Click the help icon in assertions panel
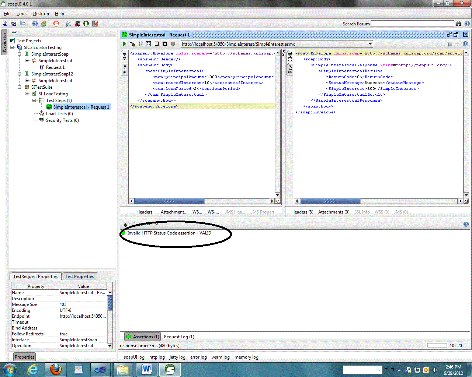The height and width of the screenshot is (377, 472). pyautogui.click(x=466, y=224)
